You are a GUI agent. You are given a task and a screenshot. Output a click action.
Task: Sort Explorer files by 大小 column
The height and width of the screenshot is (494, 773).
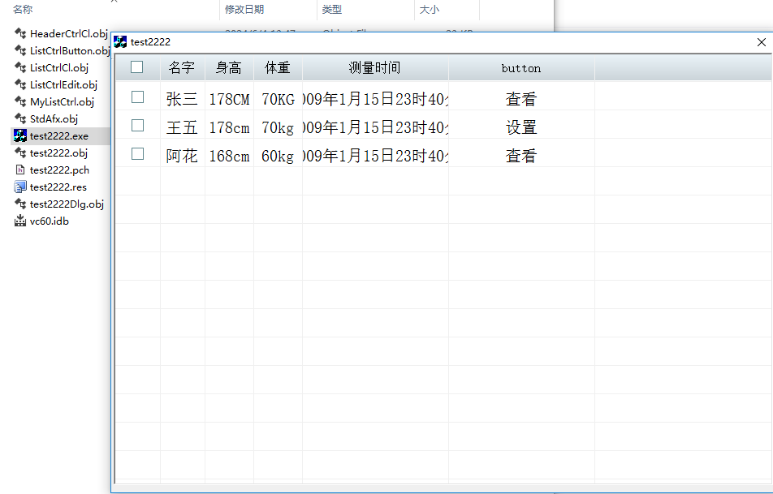click(x=430, y=9)
